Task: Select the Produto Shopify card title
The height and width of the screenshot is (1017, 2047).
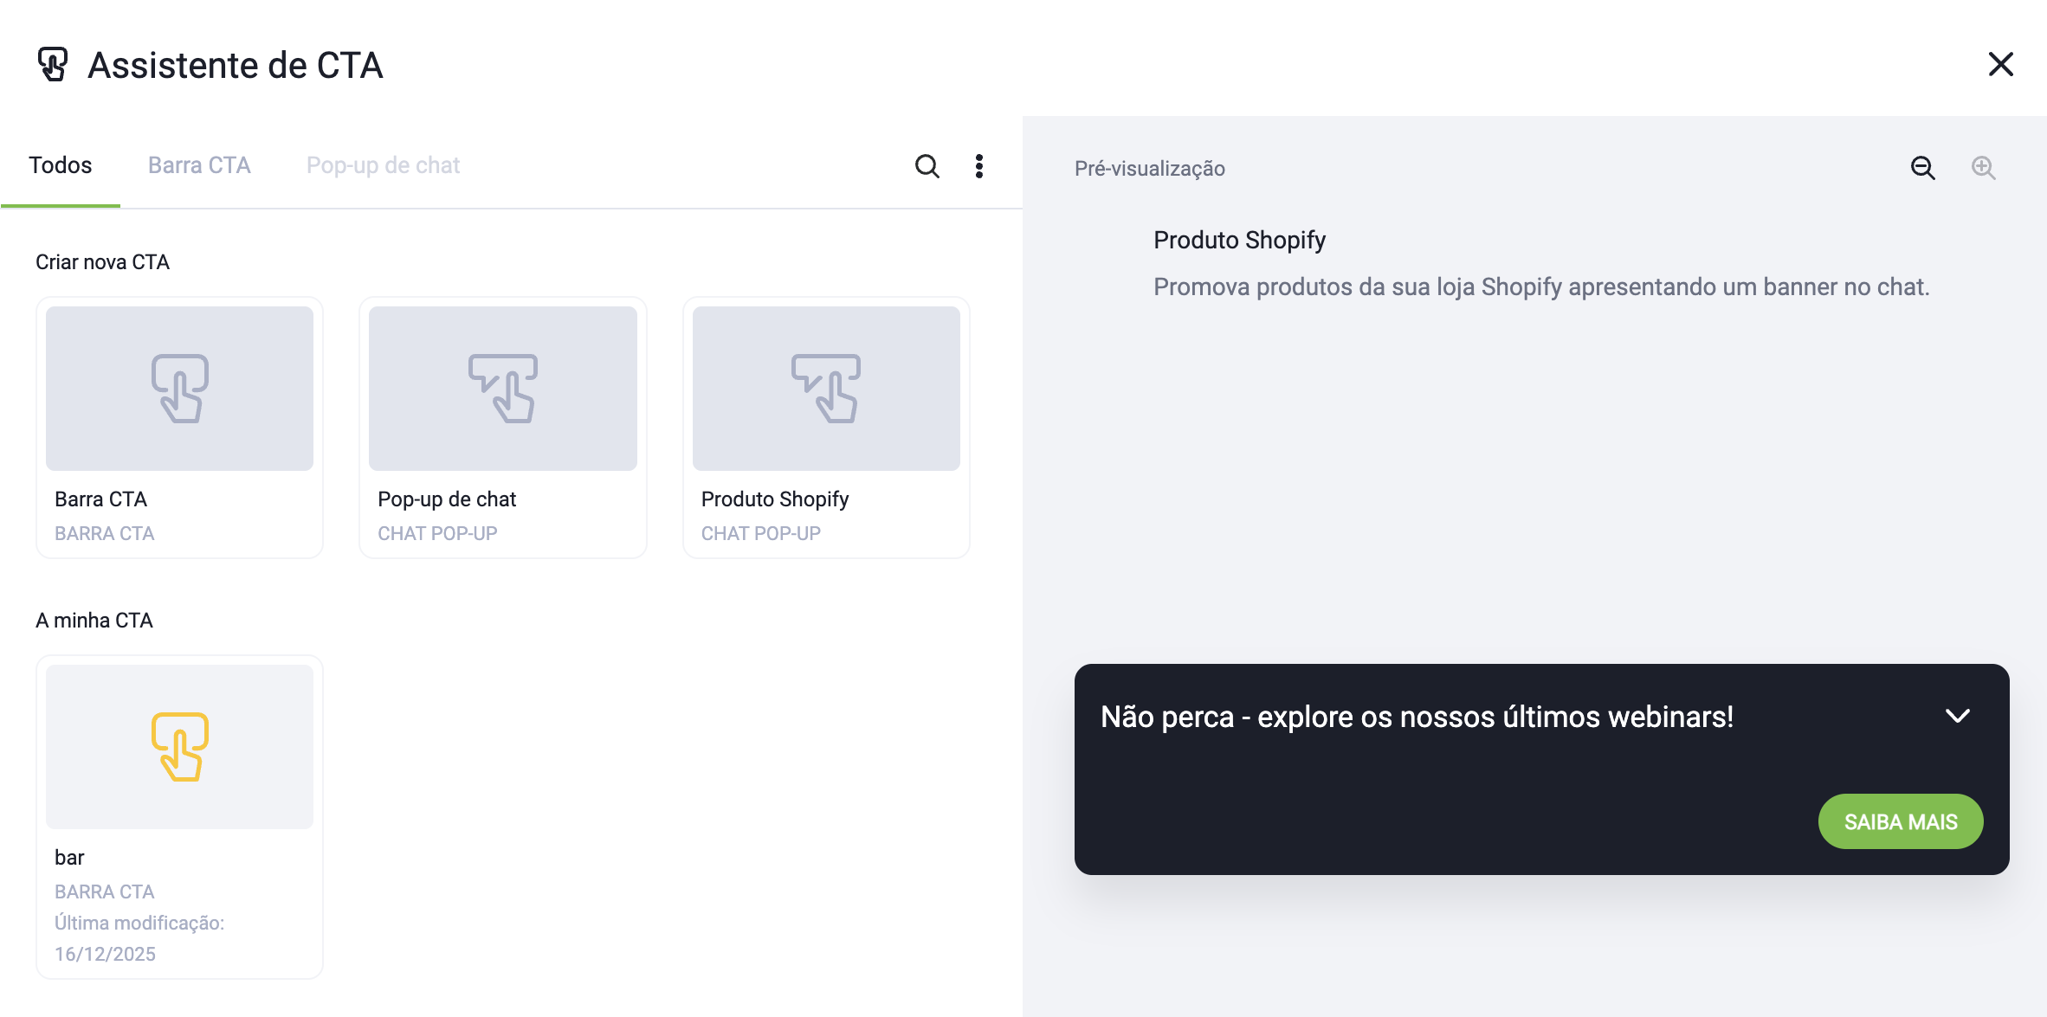Action: pyautogui.click(x=775, y=499)
